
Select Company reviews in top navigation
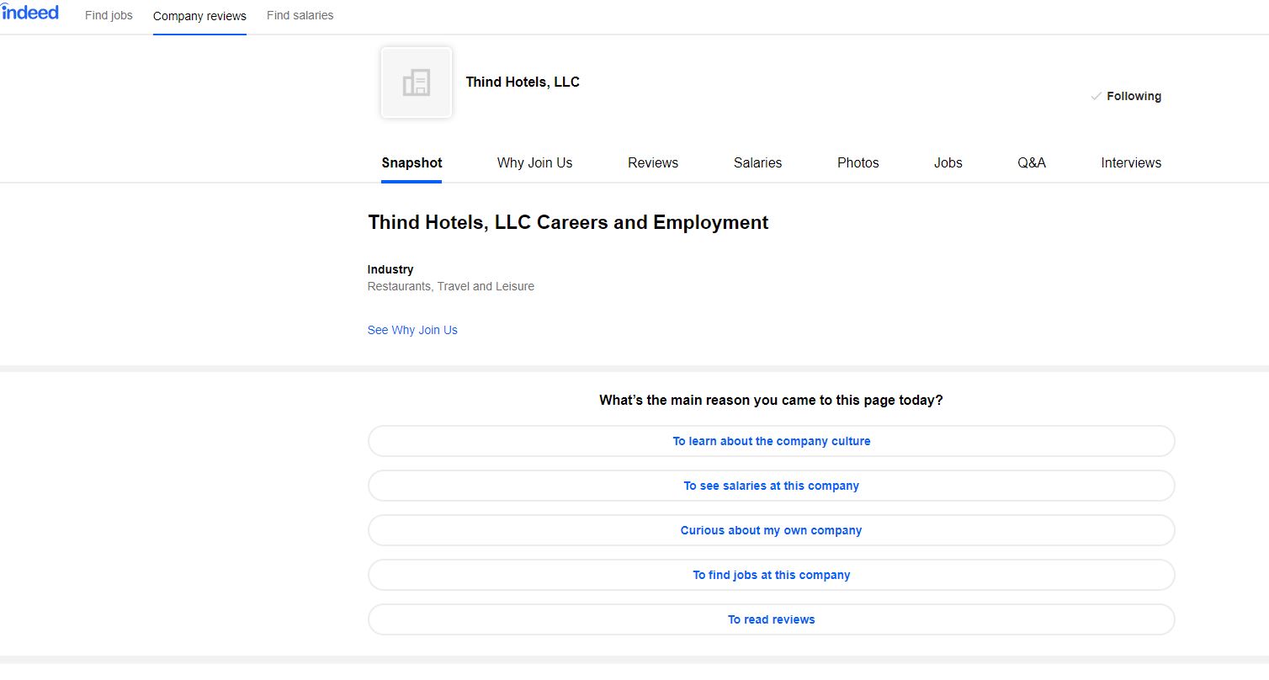pos(199,16)
